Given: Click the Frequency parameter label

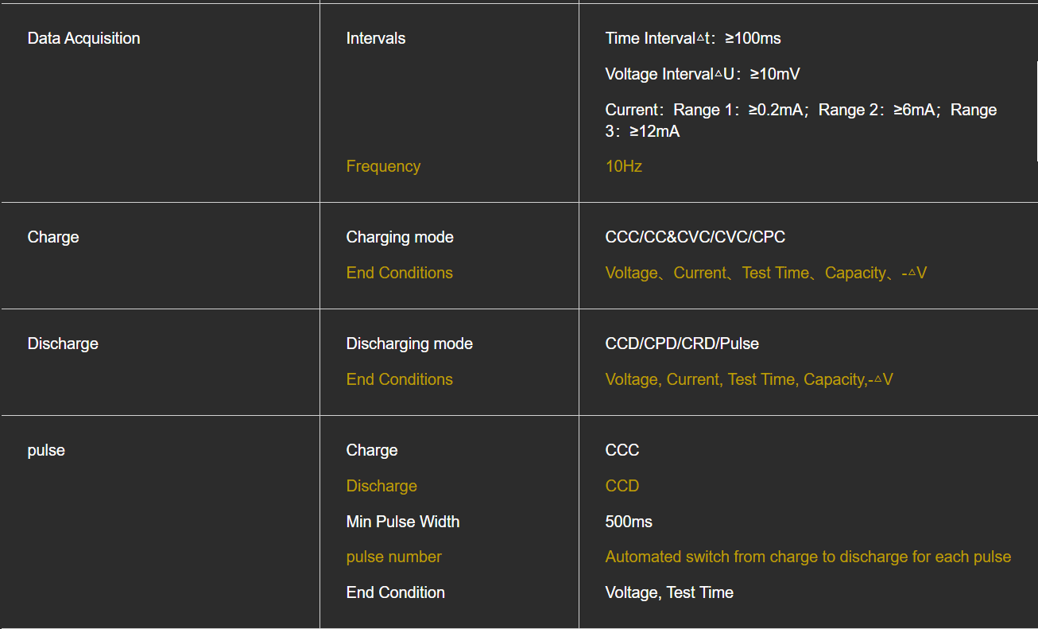Looking at the screenshot, I should click(x=383, y=166).
